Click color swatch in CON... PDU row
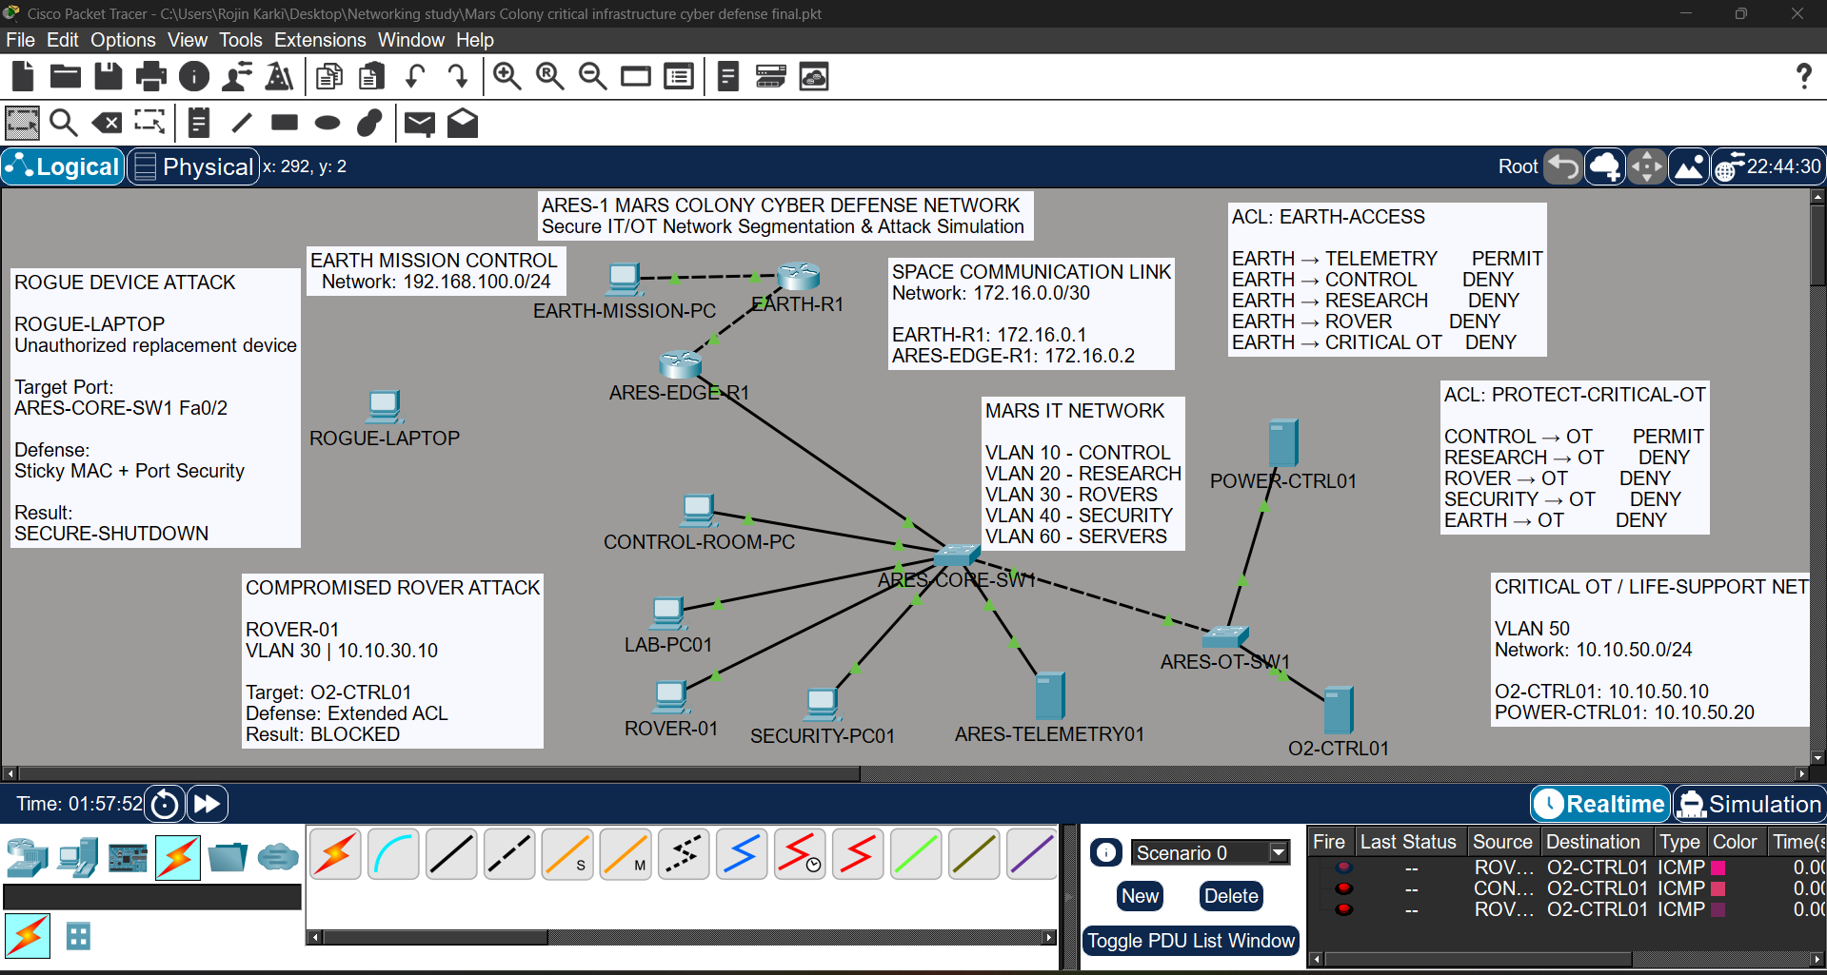This screenshot has height=975, width=1827. click(x=1718, y=888)
